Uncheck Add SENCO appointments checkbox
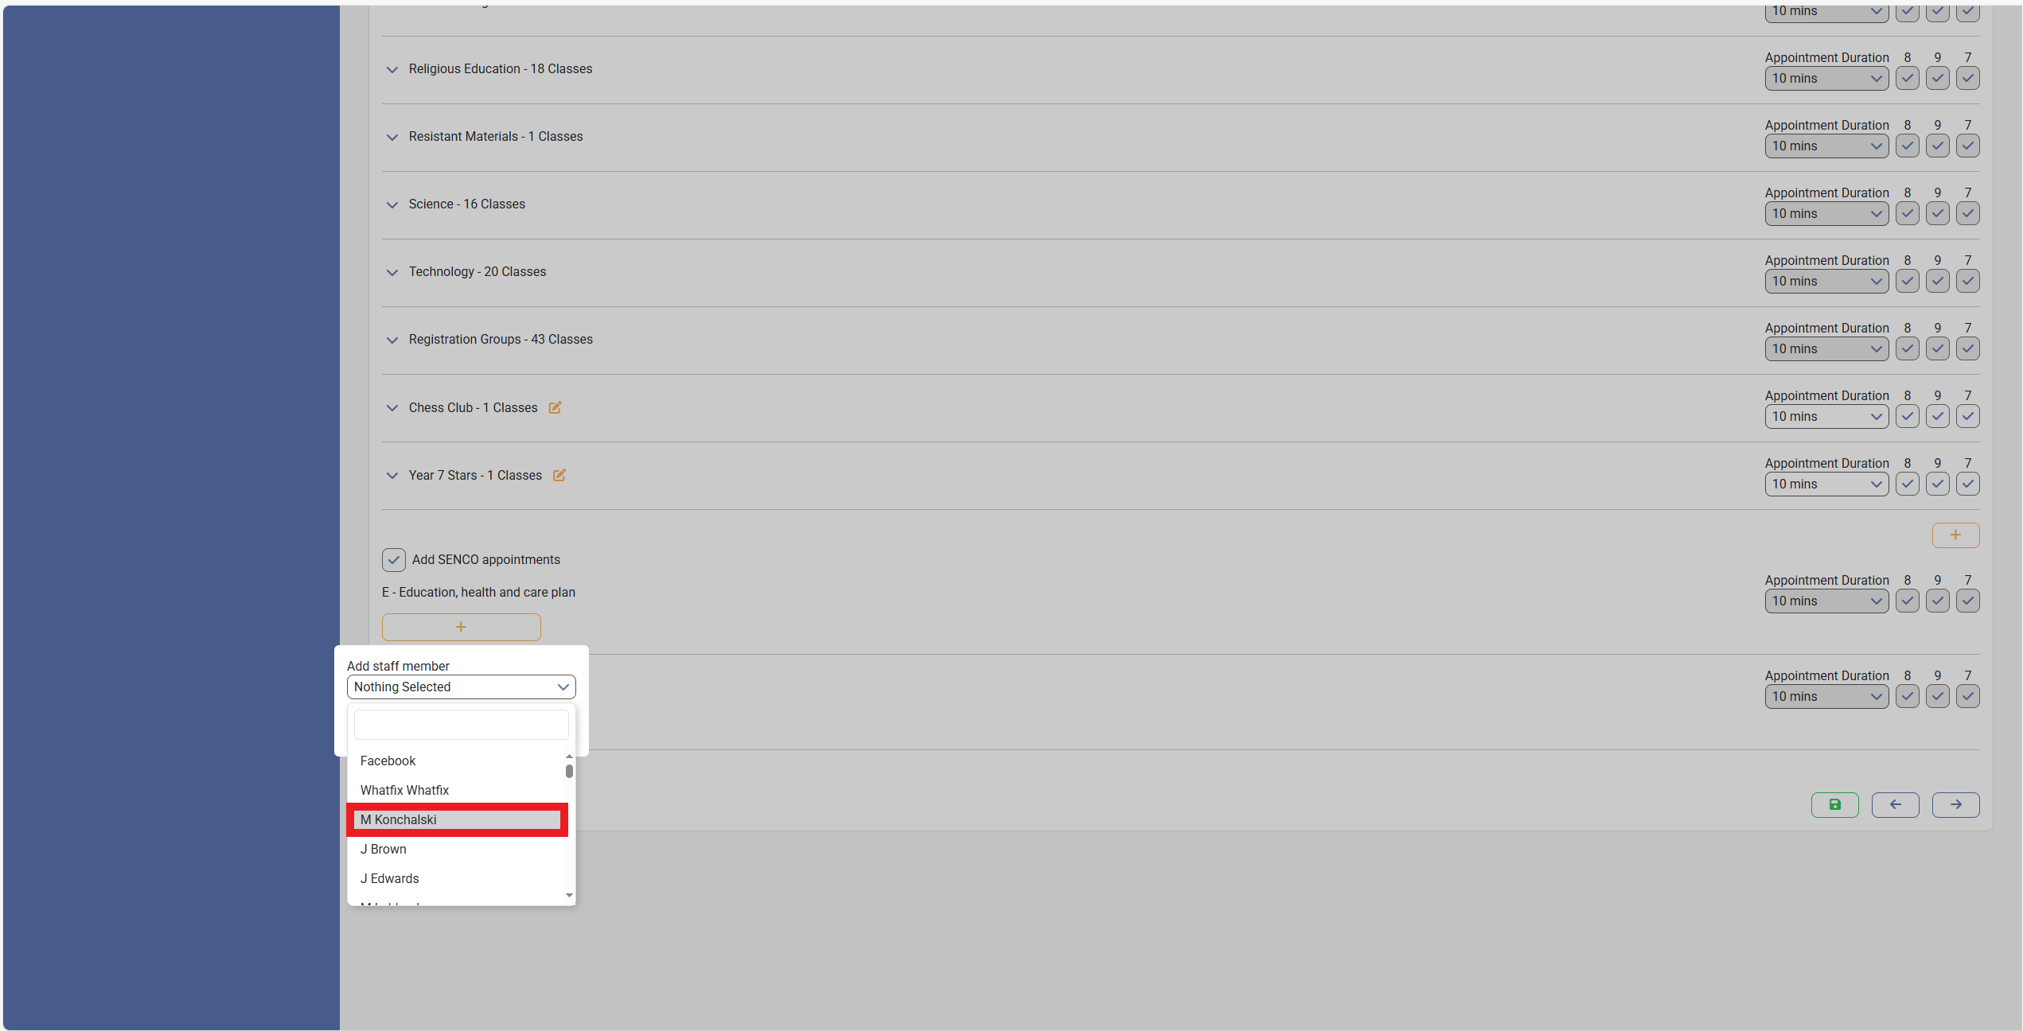The width and height of the screenshot is (2023, 1031). [x=394, y=559]
